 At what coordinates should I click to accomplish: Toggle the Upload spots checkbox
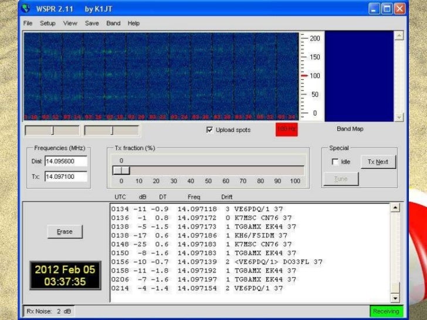point(210,130)
